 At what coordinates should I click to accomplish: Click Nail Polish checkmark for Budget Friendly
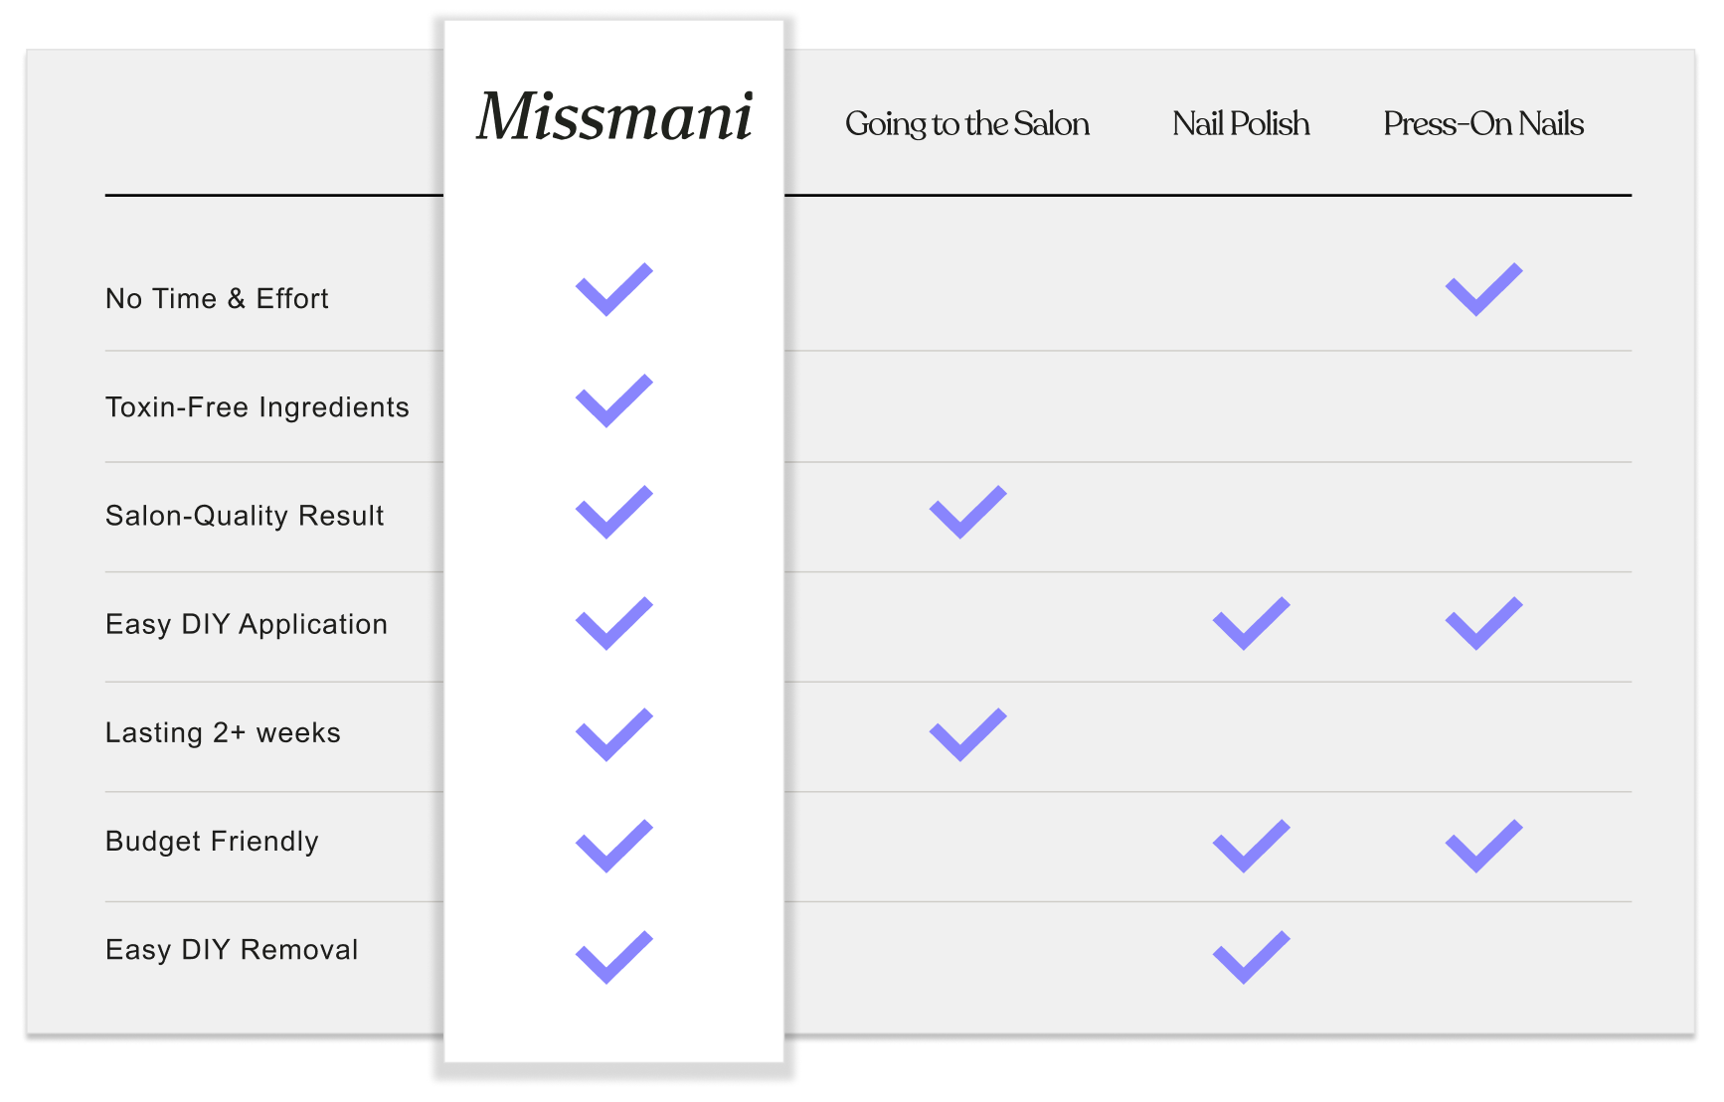click(1251, 847)
